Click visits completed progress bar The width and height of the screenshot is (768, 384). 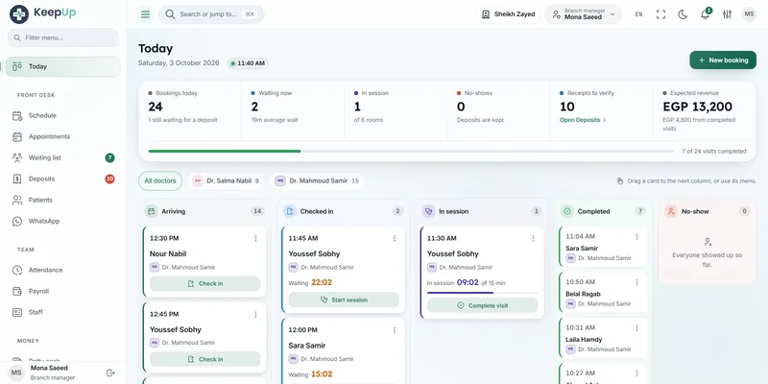click(x=411, y=152)
